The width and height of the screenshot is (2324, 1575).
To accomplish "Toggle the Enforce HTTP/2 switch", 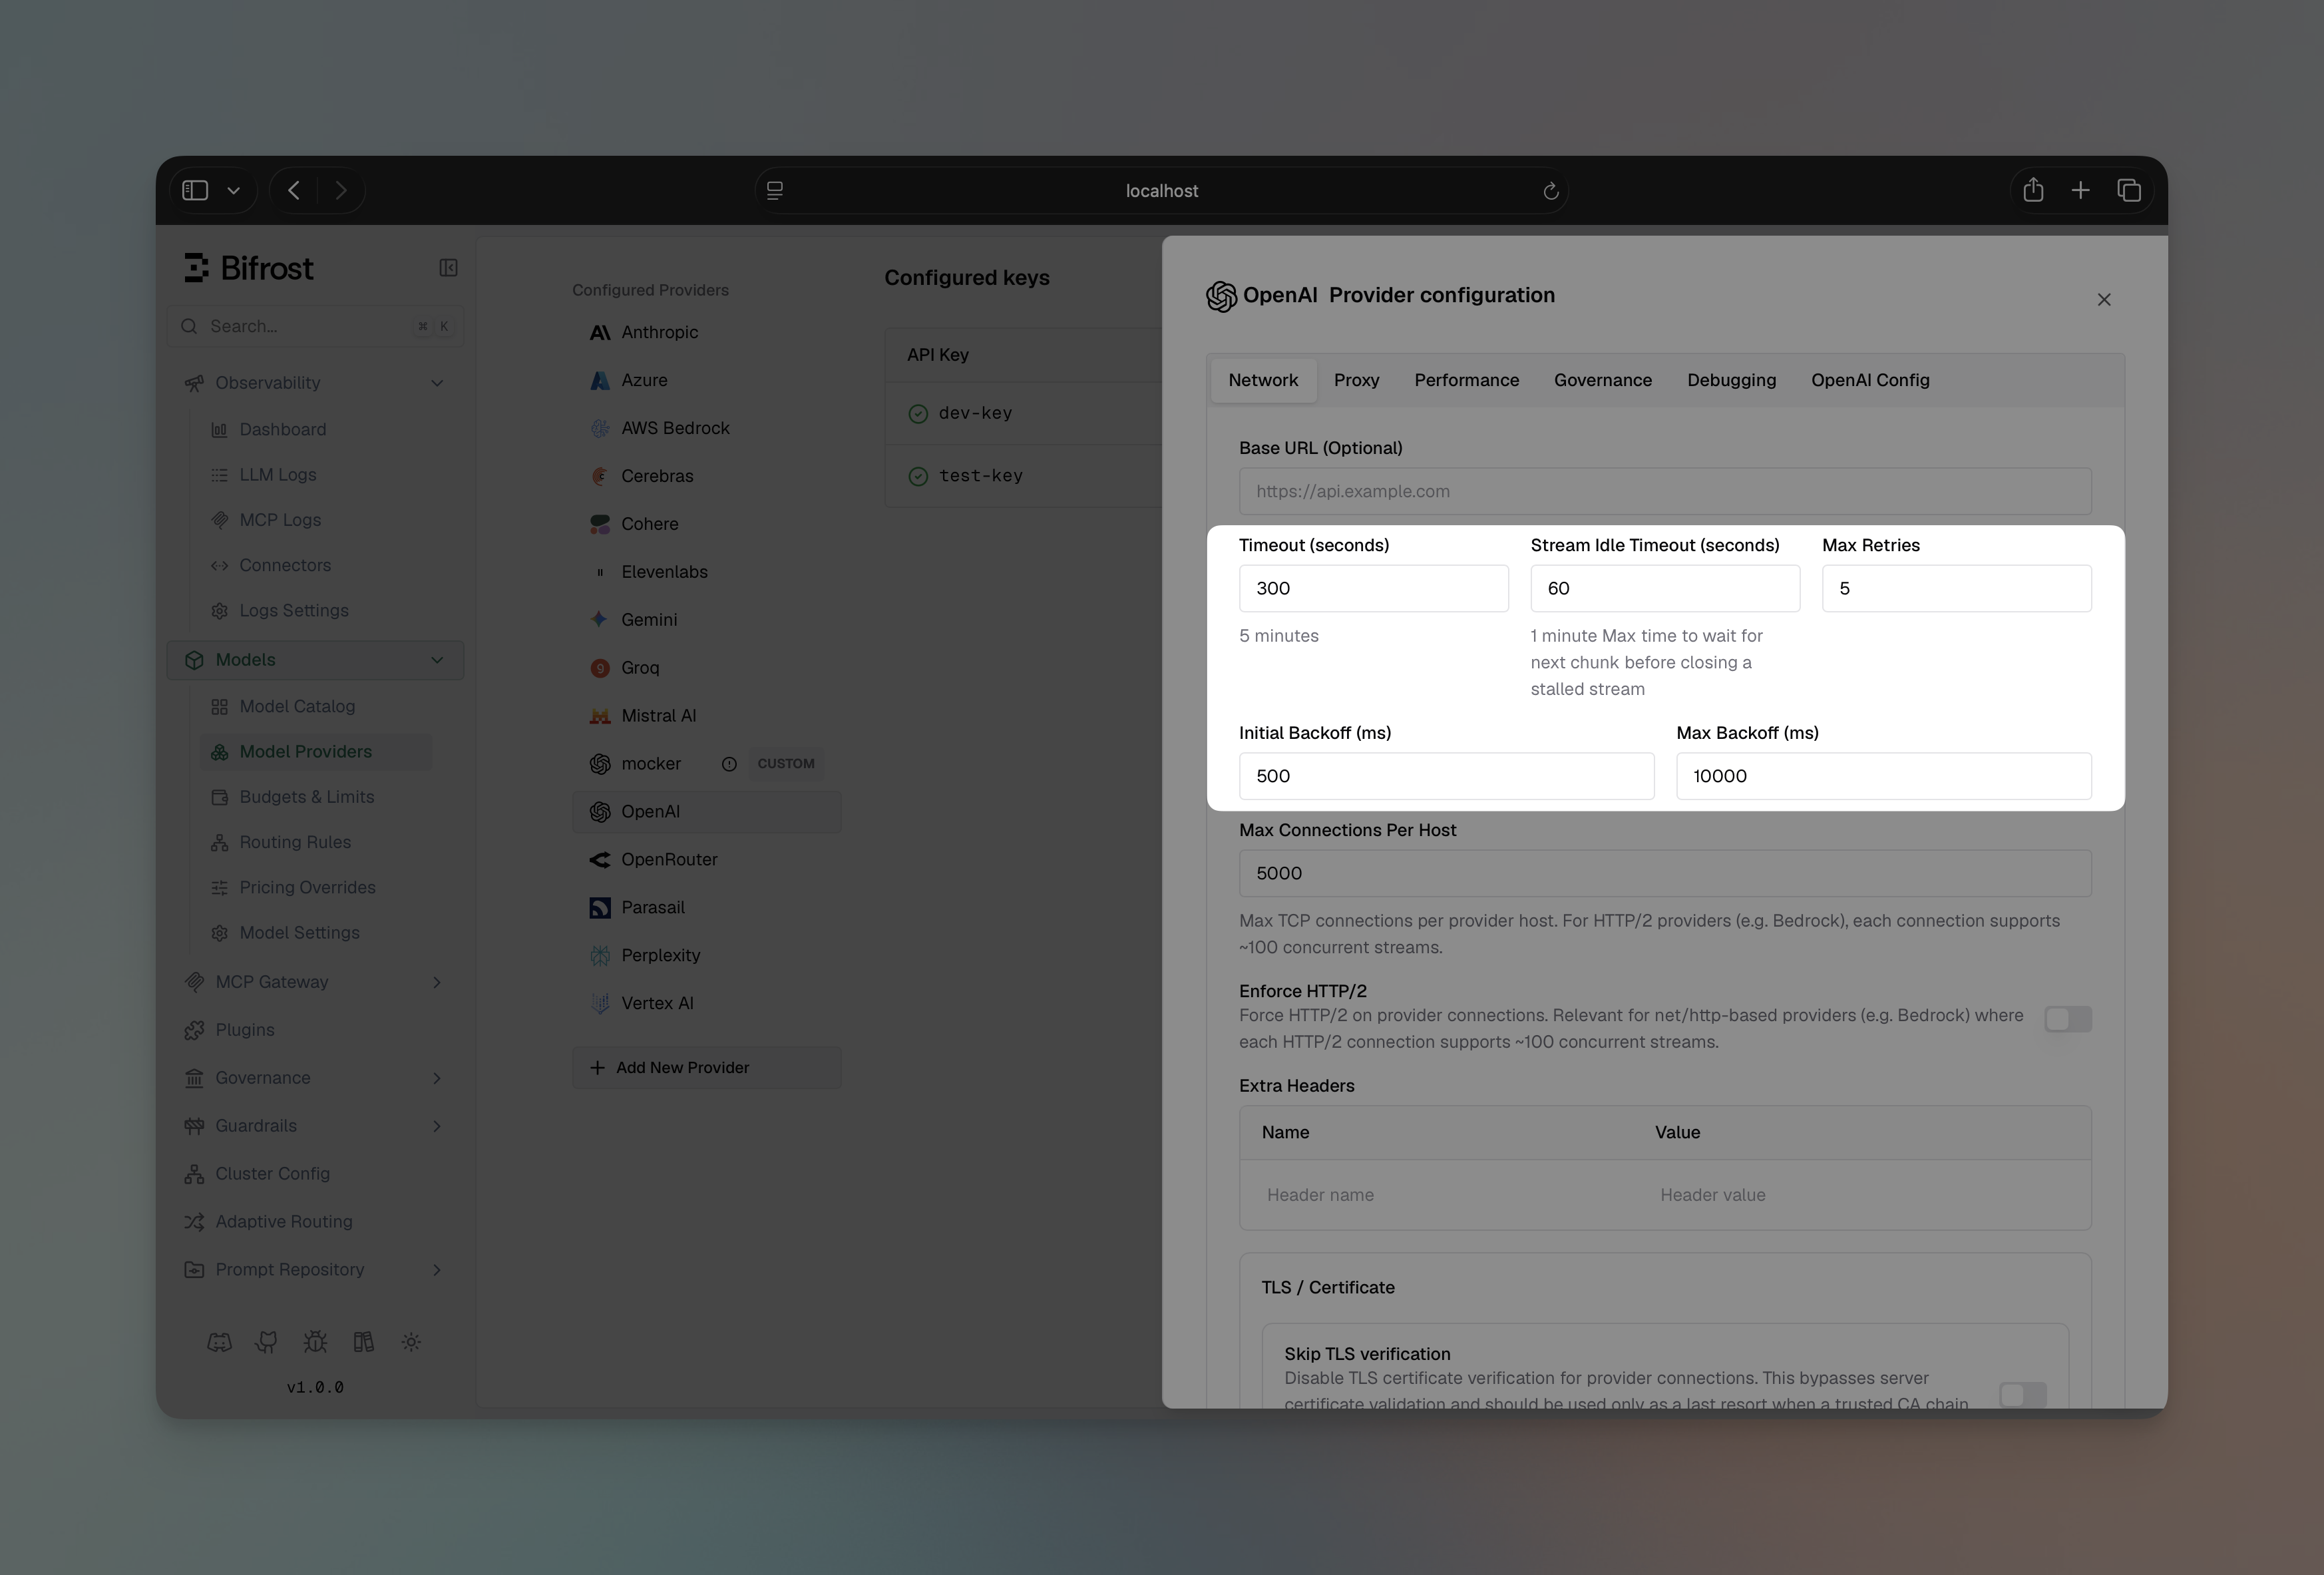I will tap(2067, 1019).
